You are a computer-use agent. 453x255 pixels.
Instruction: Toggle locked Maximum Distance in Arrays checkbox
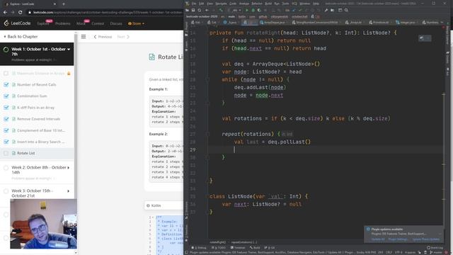click(x=6, y=74)
